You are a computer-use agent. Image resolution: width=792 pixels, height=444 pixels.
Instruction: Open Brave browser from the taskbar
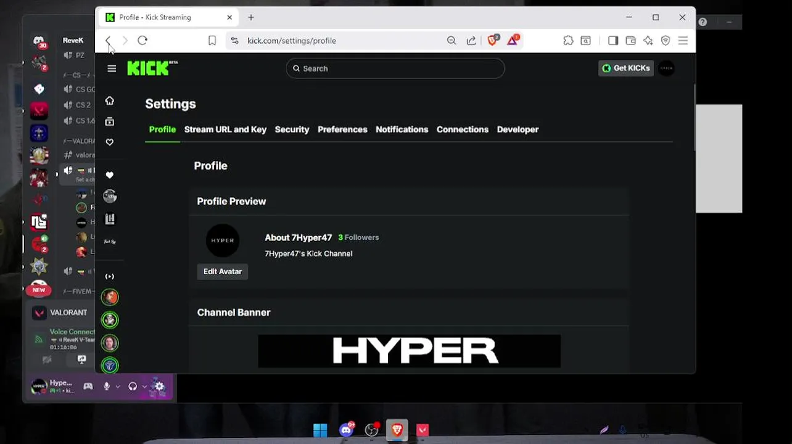[397, 430]
